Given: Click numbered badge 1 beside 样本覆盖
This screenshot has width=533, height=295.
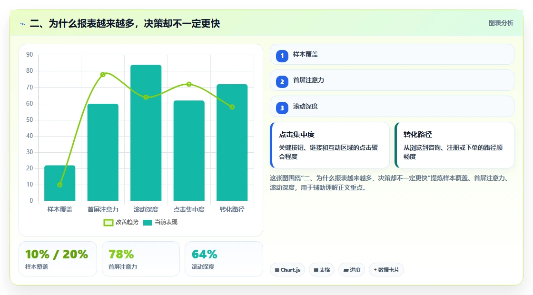Looking at the screenshot, I should [282, 56].
